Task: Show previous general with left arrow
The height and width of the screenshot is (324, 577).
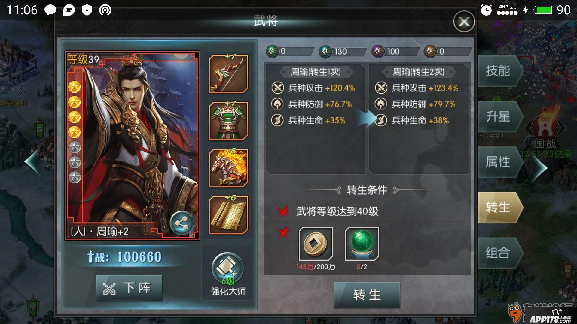Action: [34, 162]
